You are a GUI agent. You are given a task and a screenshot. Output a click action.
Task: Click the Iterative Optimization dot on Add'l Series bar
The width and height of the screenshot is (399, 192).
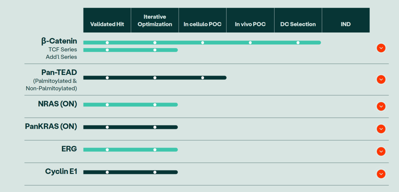coord(155,50)
